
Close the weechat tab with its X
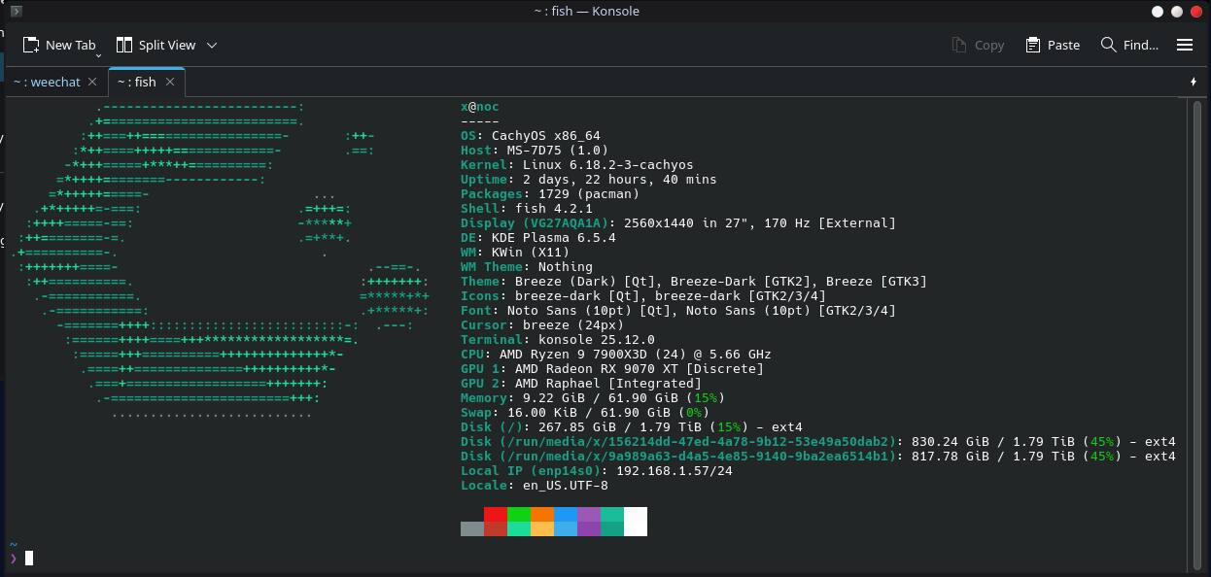click(92, 83)
